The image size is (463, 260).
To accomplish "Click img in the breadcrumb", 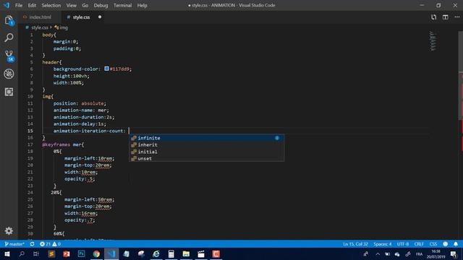I will [x=64, y=27].
